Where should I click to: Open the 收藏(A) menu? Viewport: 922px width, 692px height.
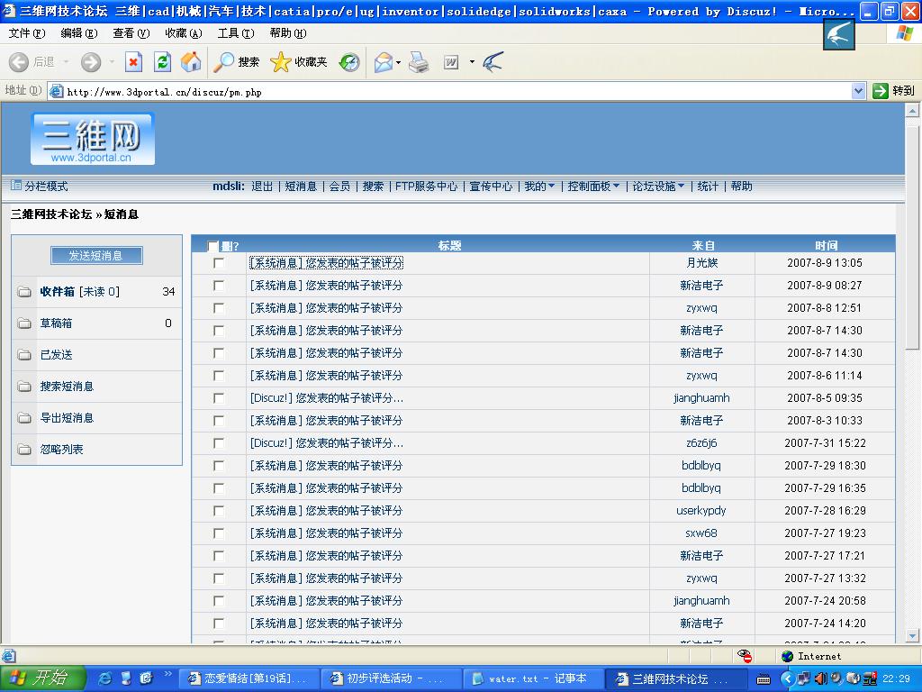coord(184,33)
